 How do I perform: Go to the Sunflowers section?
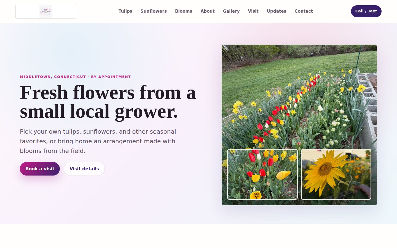154,11
